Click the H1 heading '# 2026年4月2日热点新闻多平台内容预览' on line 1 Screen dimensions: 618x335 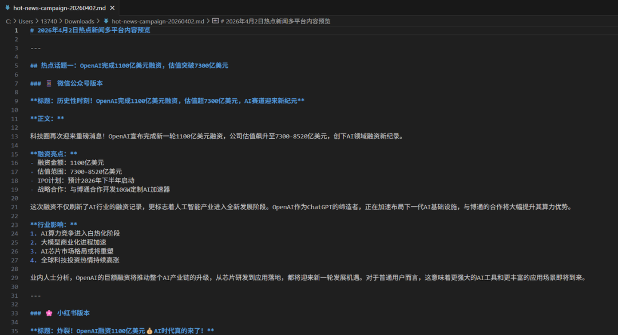coord(90,30)
